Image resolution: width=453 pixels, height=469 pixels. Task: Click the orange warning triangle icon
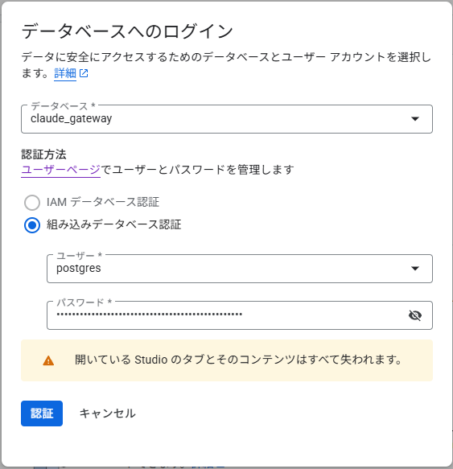click(48, 360)
